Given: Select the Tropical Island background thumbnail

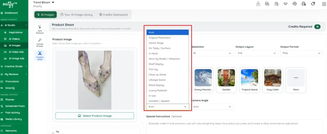Looking at the screenshot, I should [x=249, y=80].
